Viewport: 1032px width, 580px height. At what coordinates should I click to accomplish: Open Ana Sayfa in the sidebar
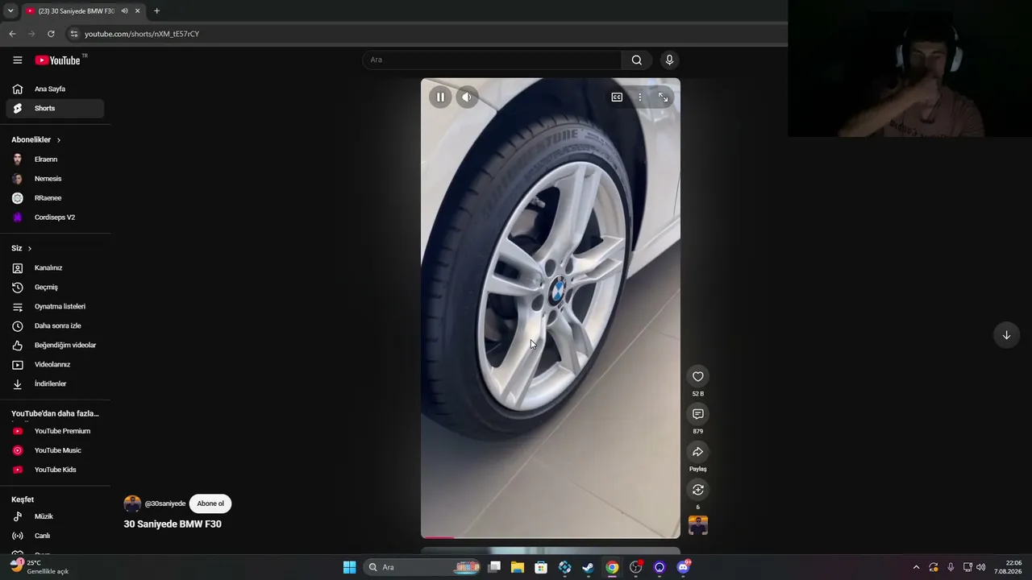click(55, 89)
